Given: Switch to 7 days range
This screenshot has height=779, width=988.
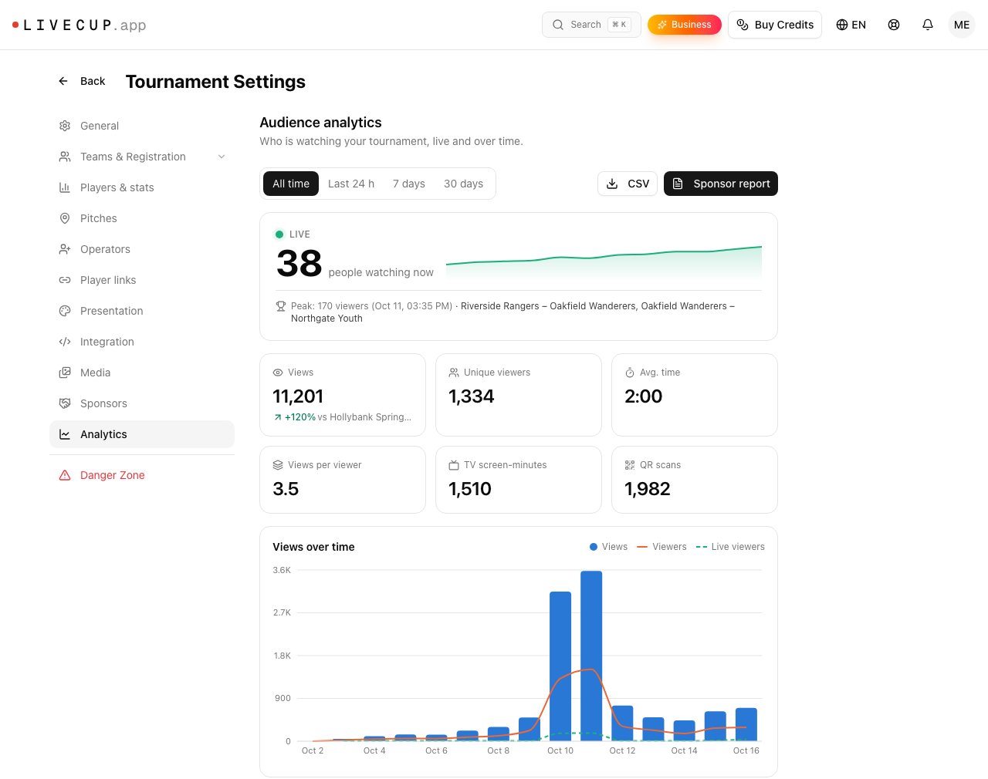Looking at the screenshot, I should [409, 184].
